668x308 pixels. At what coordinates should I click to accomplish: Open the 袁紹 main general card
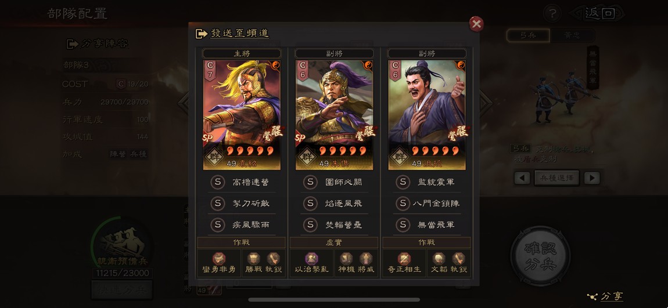click(242, 115)
